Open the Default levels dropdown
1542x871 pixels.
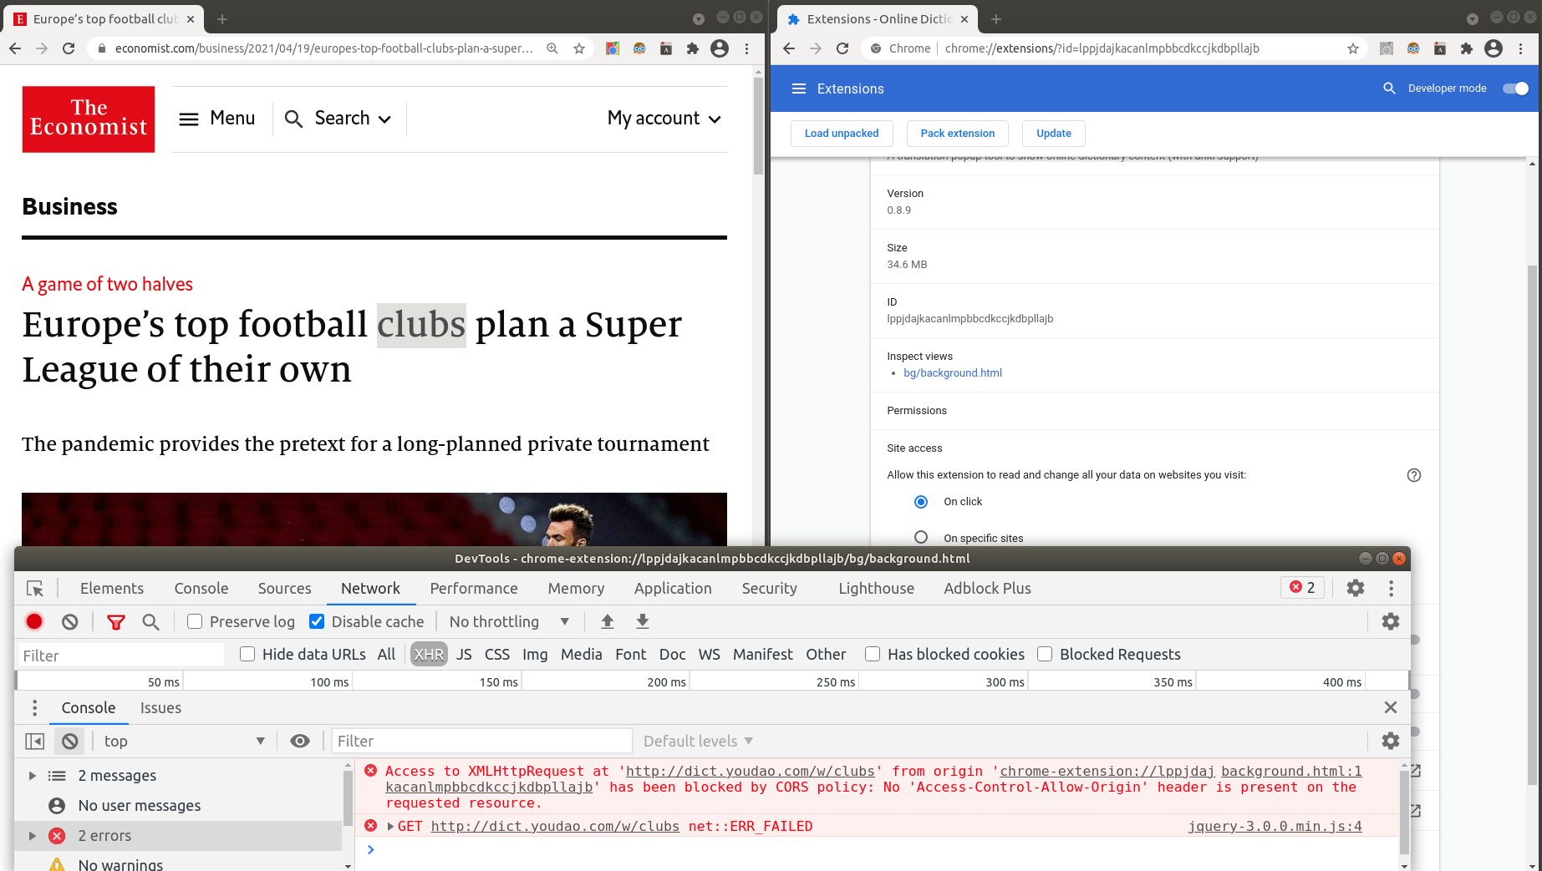697,741
